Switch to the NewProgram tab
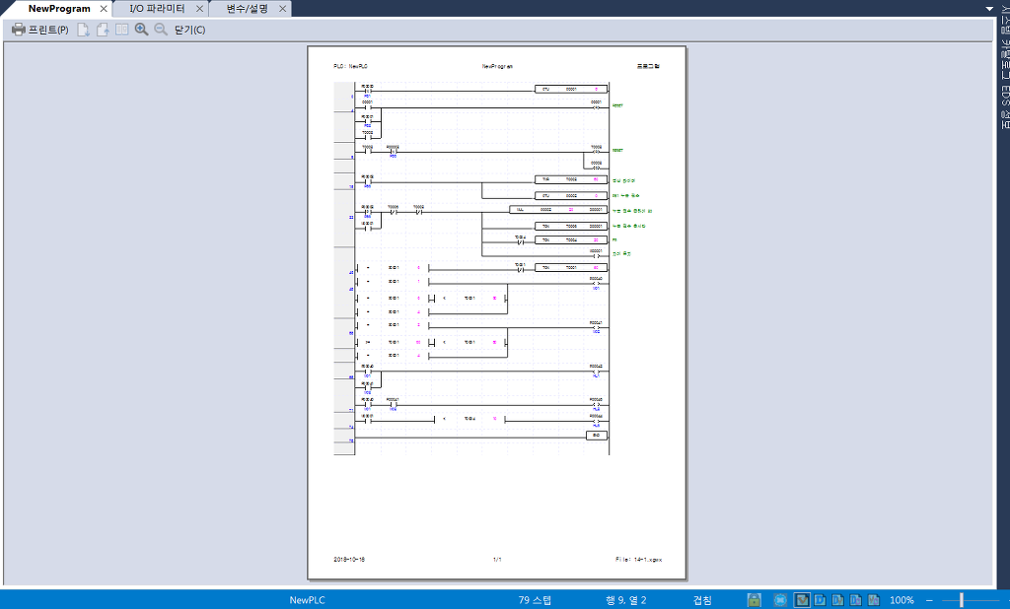 coord(59,8)
